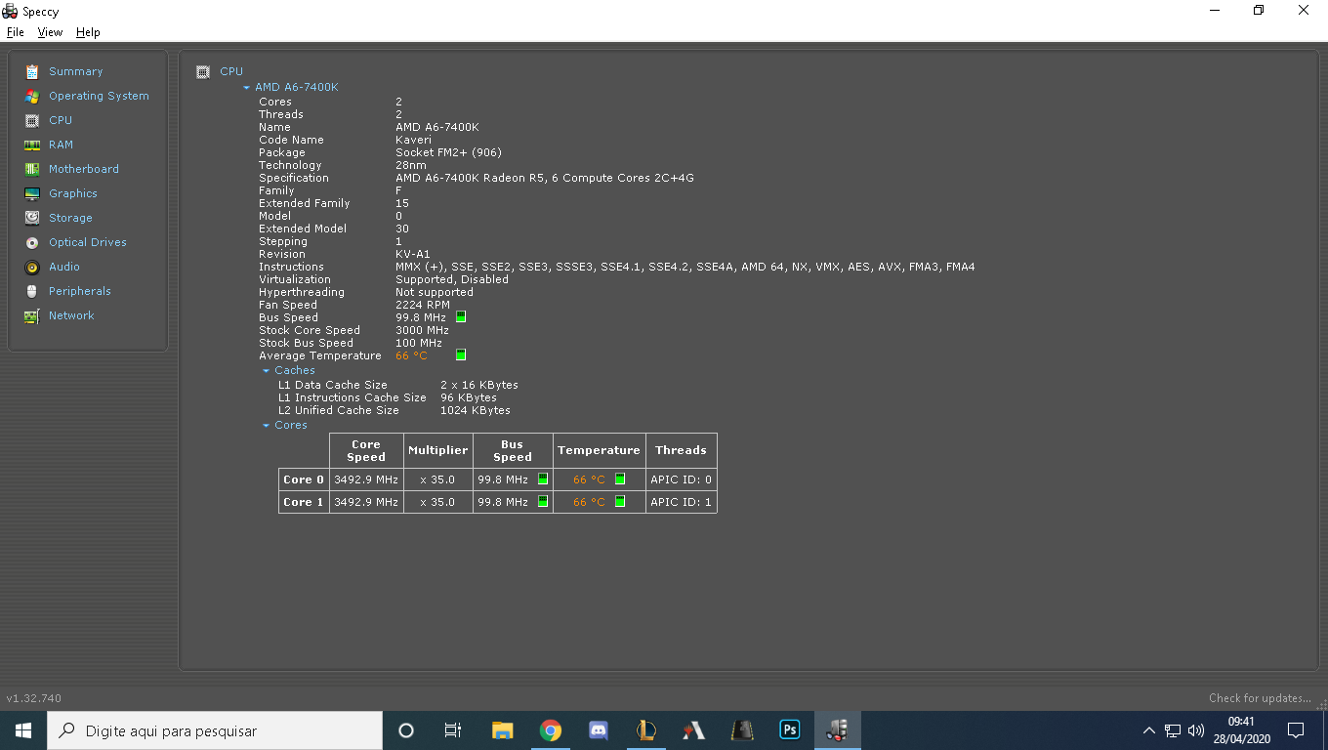The width and height of the screenshot is (1328, 750).
Task: Open the View menu
Action: [50, 32]
